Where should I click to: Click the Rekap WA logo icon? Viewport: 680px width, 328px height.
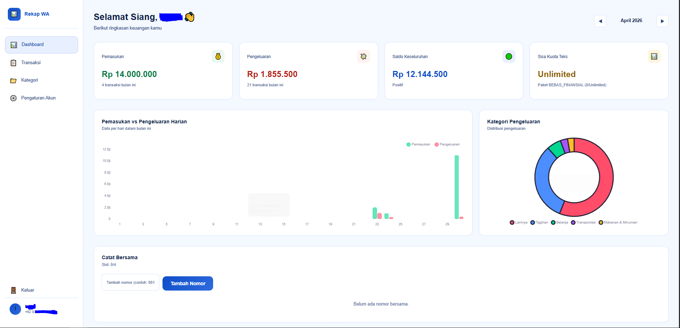coord(14,14)
